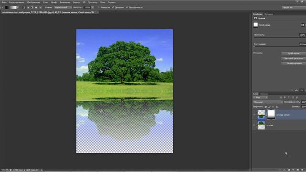Open the Справка menu

pyautogui.click(x=111, y=2)
